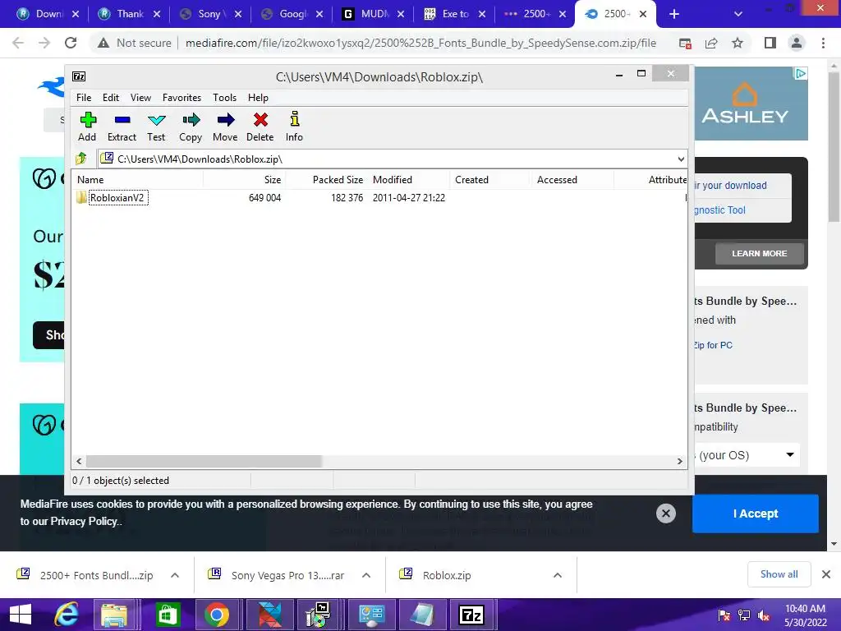Open File Explorer from the taskbar
This screenshot has height=631, width=841.
click(114, 615)
